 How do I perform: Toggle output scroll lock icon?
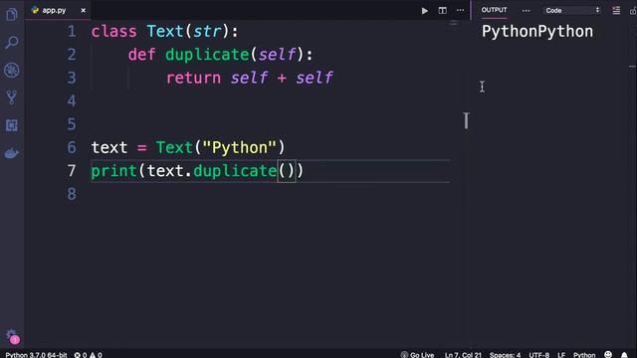point(633,11)
